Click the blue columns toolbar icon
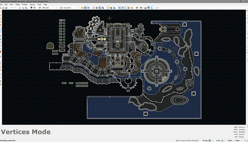Viewport: 248px width, 142px height. (123, 8)
